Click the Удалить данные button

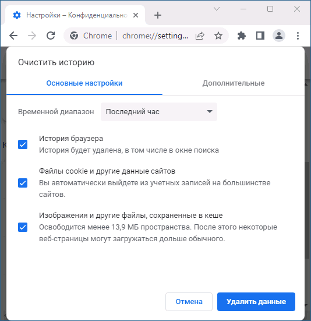256,302
